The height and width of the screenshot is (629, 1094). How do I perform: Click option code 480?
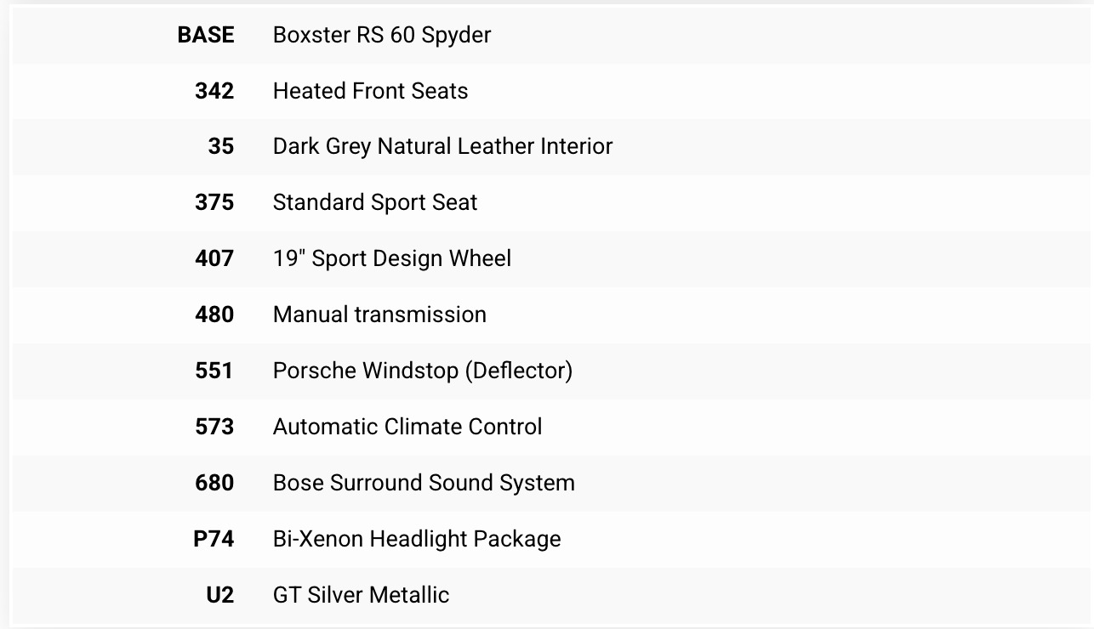(214, 314)
